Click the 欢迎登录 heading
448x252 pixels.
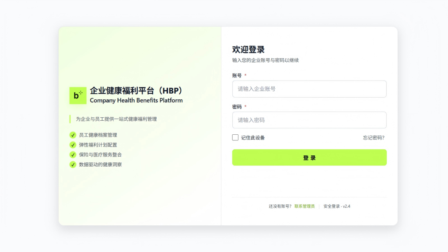(248, 49)
